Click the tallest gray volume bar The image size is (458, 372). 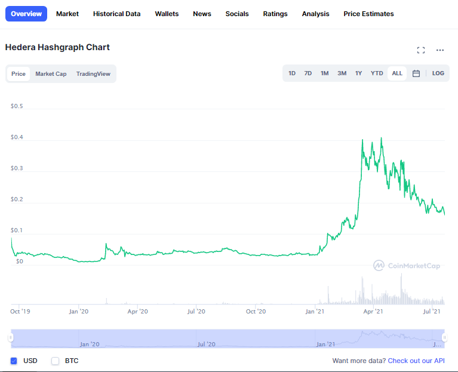[x=401, y=288]
